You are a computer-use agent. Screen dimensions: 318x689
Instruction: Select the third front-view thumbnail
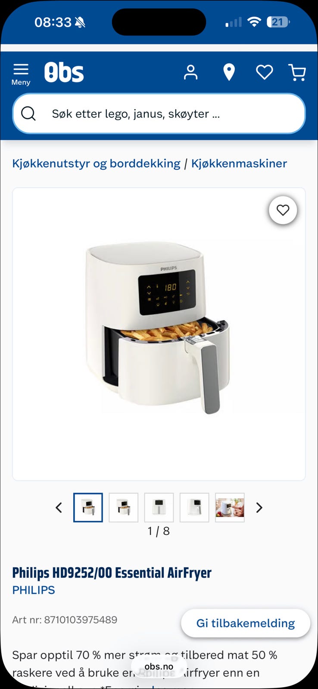[159, 508]
